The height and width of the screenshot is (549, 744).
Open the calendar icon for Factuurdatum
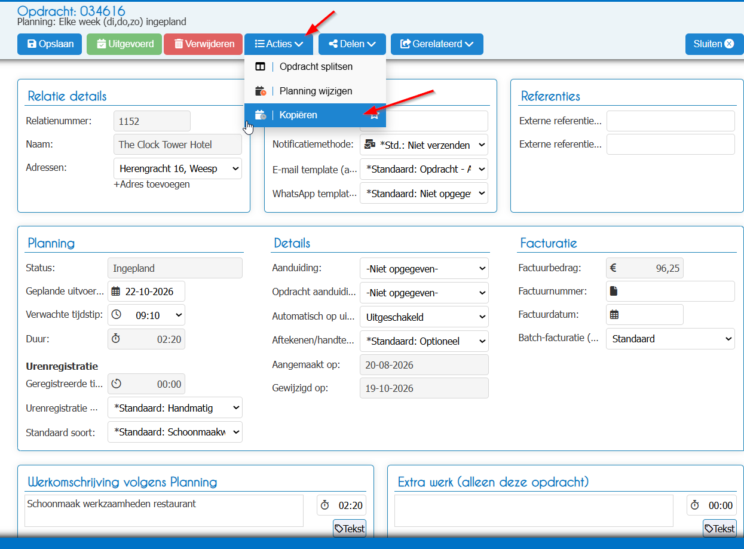click(x=614, y=315)
